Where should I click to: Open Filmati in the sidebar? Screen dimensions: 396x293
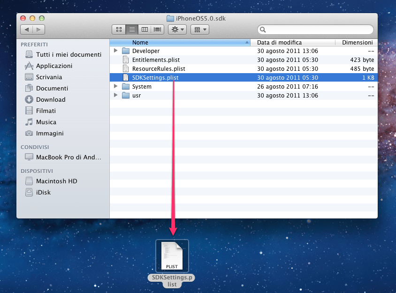(40, 111)
